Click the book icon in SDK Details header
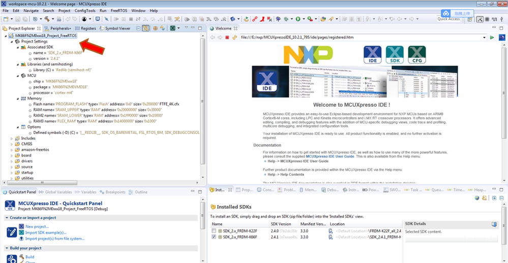 pyautogui.click(x=494, y=224)
